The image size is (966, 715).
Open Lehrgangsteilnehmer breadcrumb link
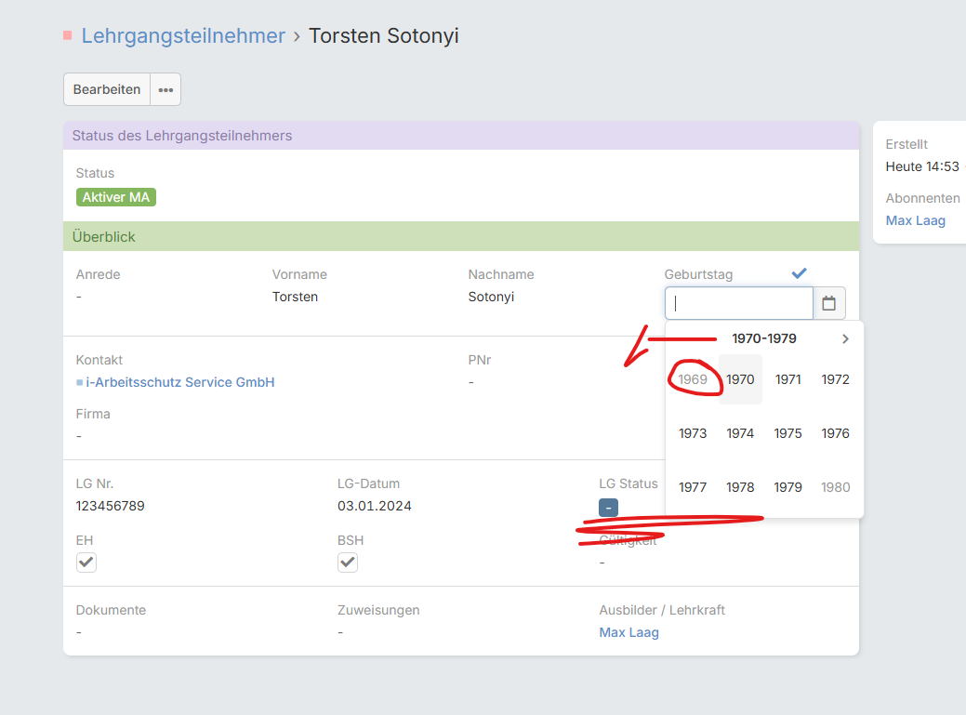183,35
